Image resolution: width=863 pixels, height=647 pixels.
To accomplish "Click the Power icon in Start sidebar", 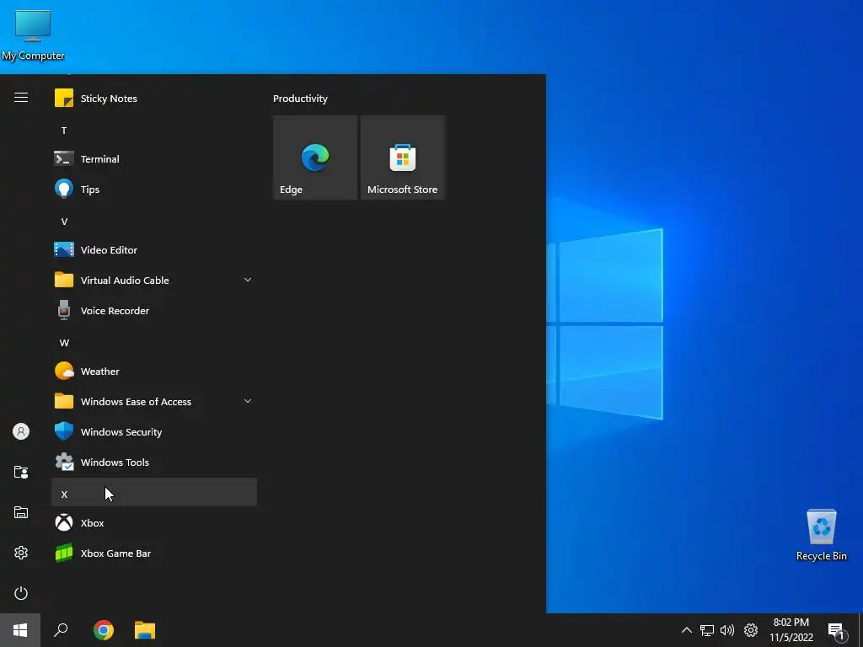I will [x=21, y=593].
